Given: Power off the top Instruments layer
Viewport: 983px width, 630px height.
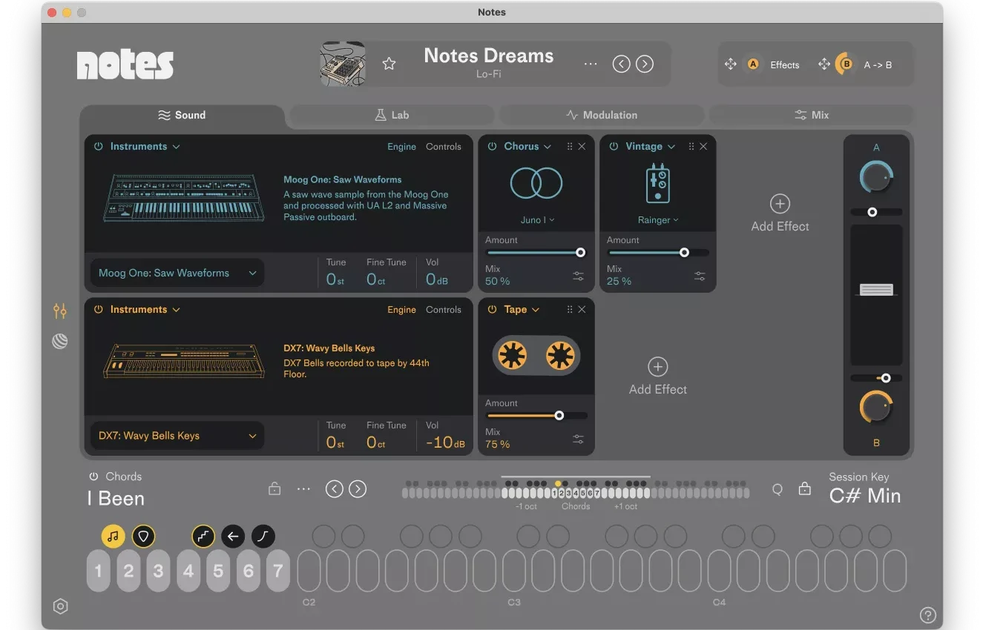Looking at the screenshot, I should [98, 146].
